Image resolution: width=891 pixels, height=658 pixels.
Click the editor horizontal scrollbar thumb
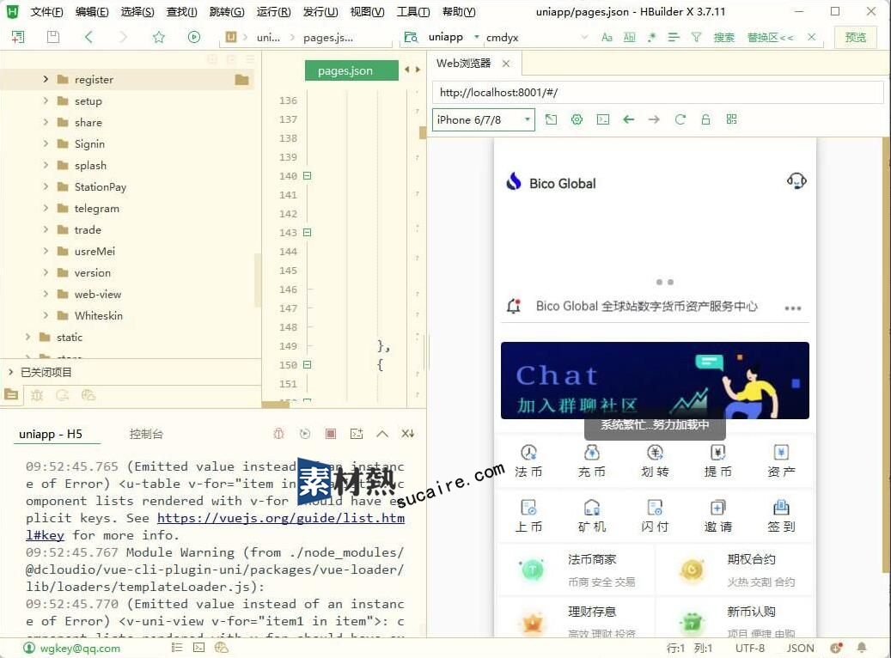pos(276,404)
